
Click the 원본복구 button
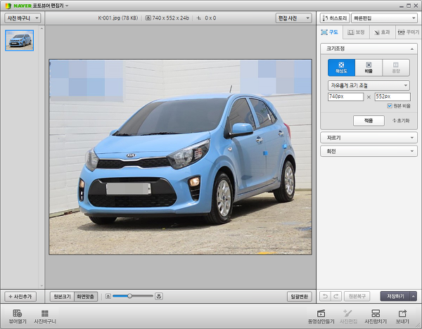357,296
